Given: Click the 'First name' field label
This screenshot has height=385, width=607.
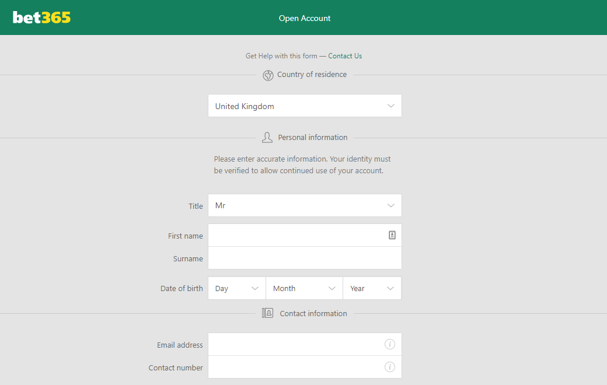Looking at the screenshot, I should [x=186, y=236].
